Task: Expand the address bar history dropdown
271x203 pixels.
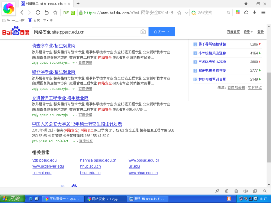Action: click(187, 13)
